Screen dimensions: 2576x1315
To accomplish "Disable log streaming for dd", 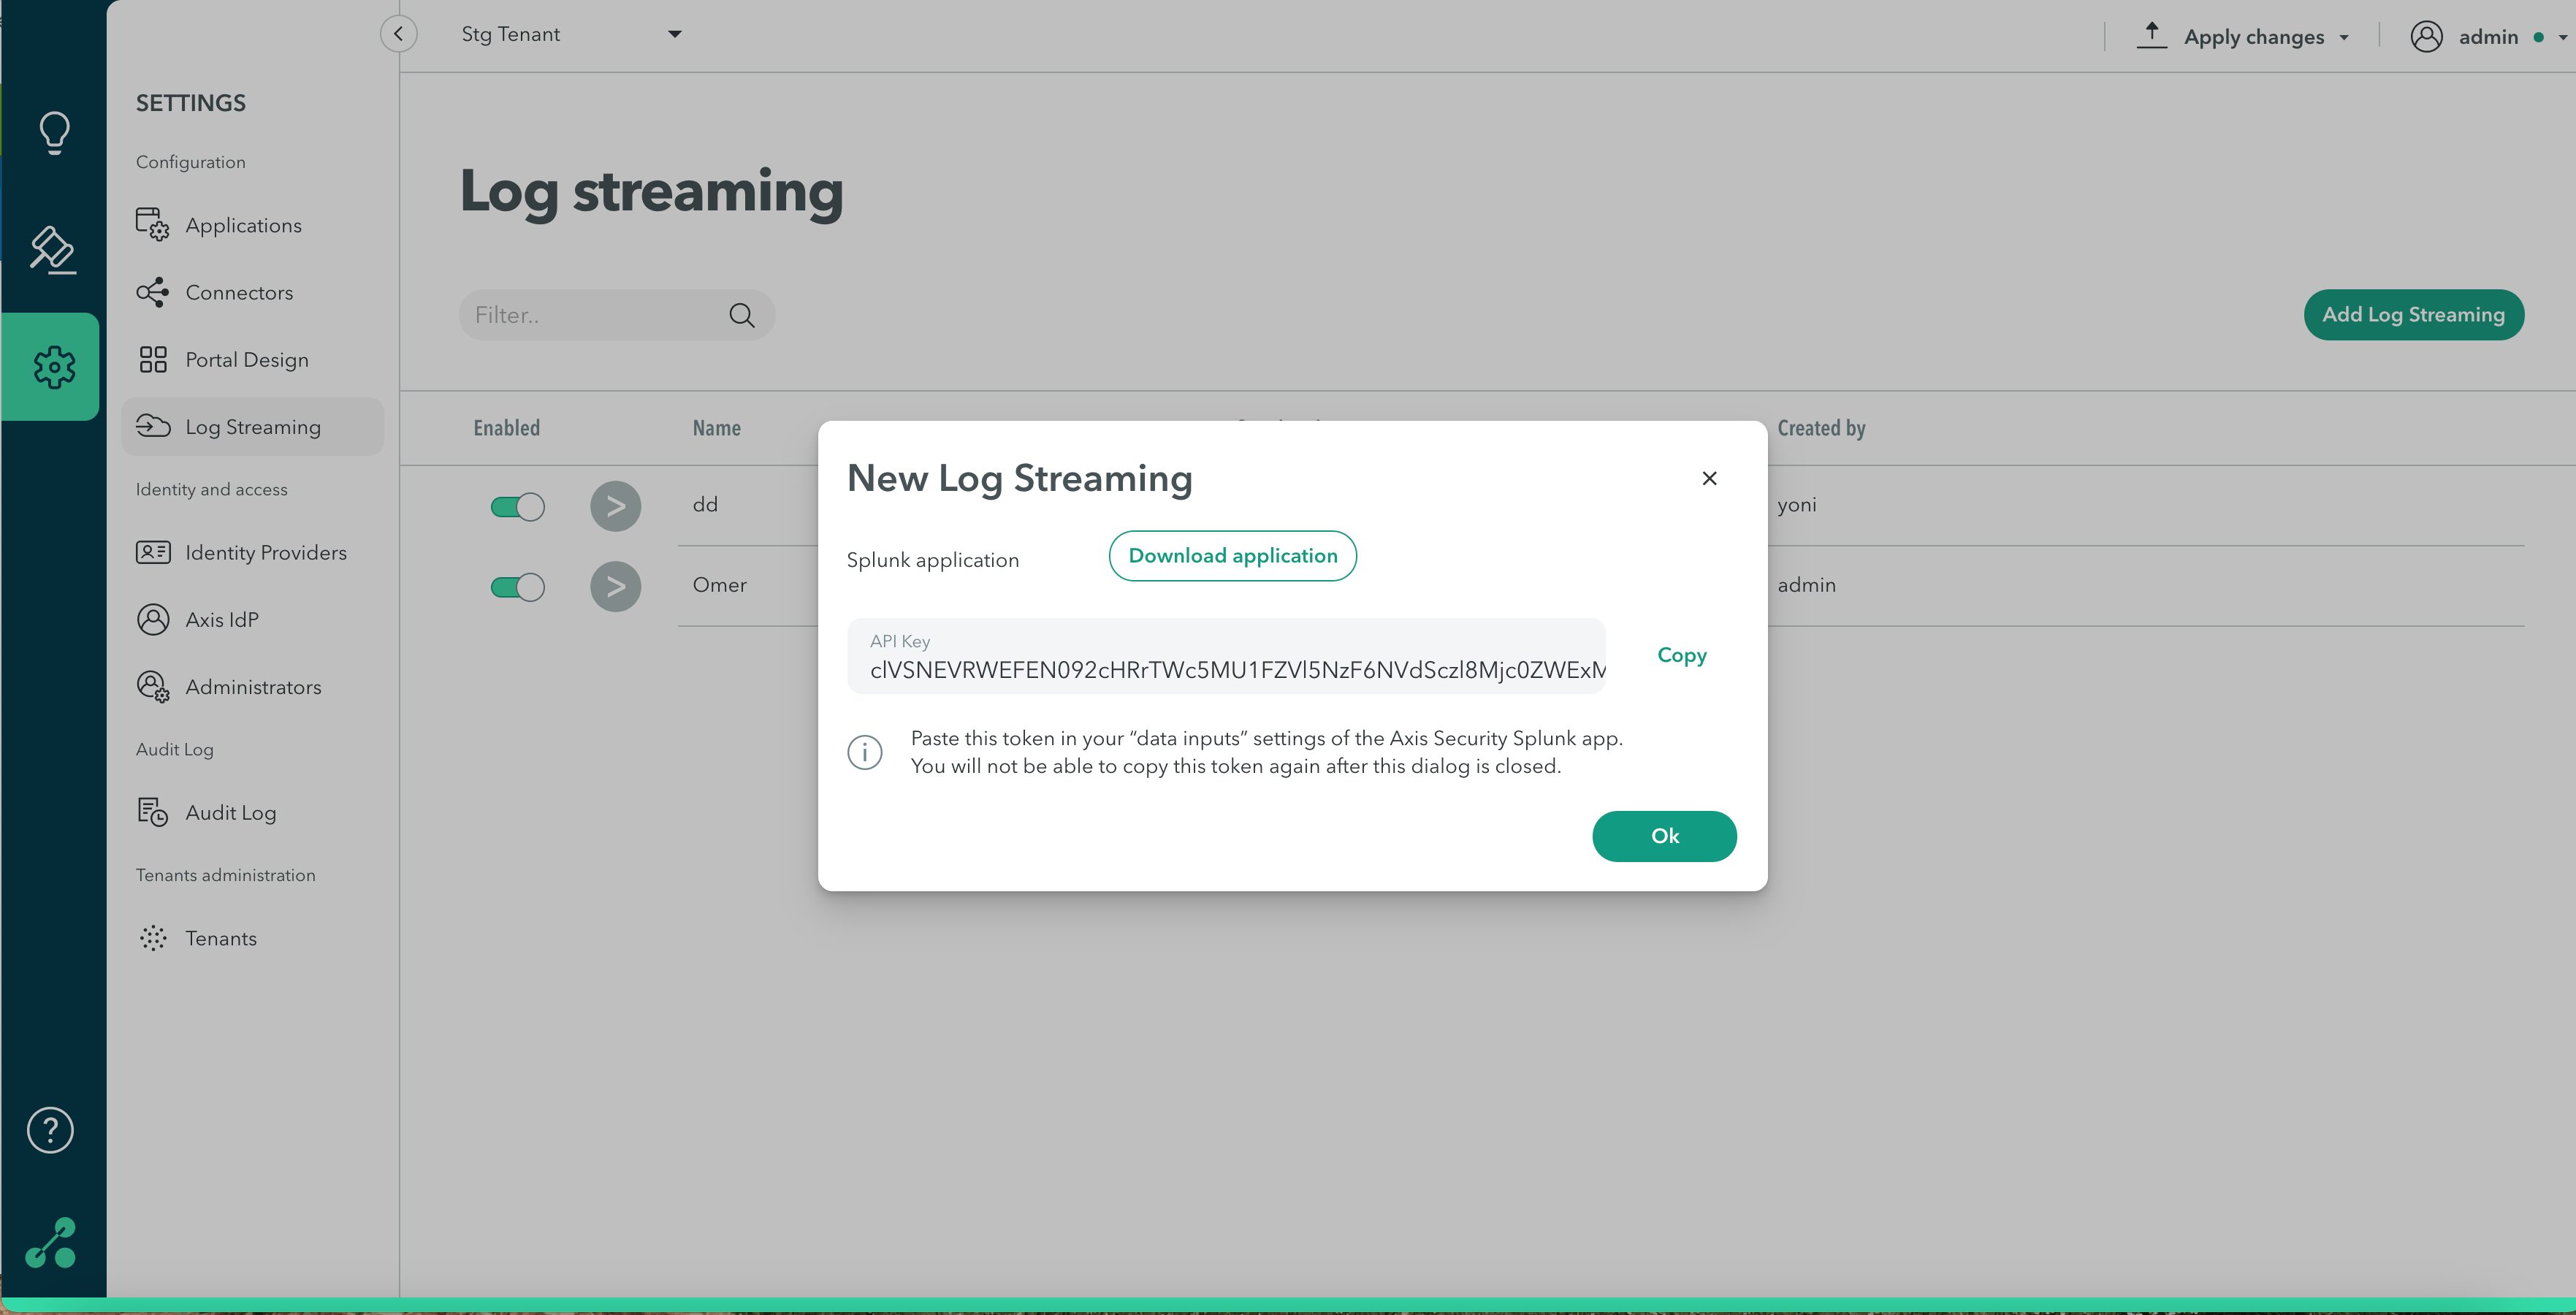I will pos(517,506).
